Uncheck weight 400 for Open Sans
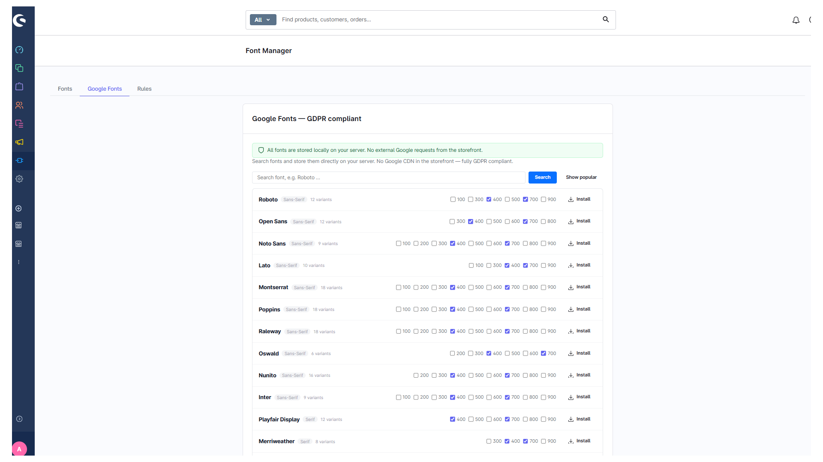823x462 pixels. point(471,222)
